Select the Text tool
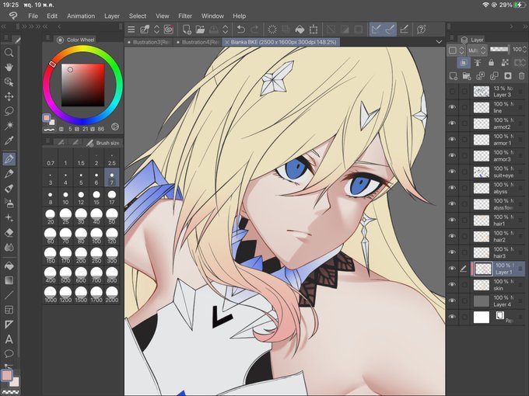Image resolution: width=529 pixels, height=396 pixels. (x=9, y=339)
